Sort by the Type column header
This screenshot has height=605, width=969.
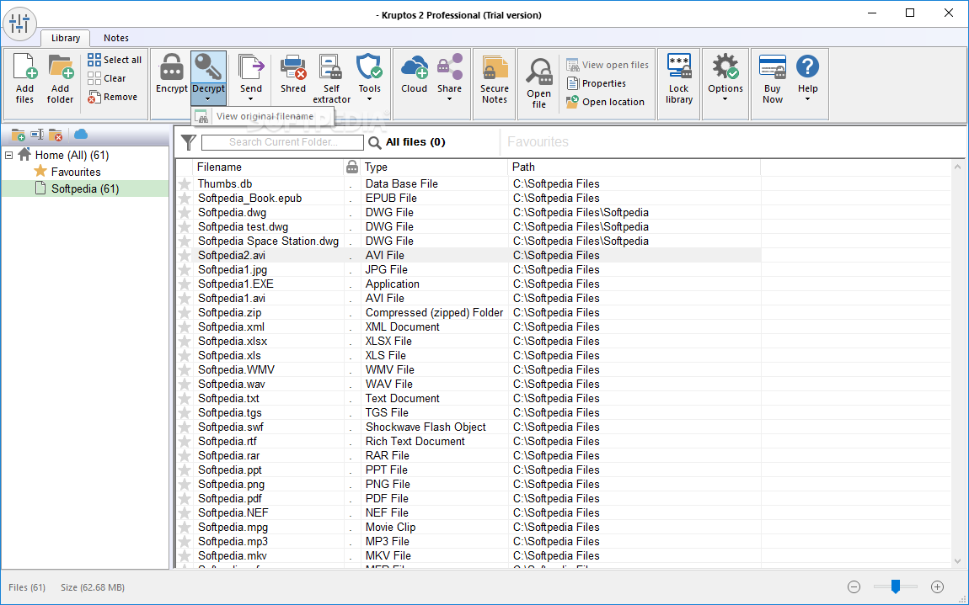pos(434,167)
